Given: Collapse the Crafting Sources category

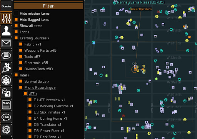Looking at the screenshot, I should tap(34, 38).
